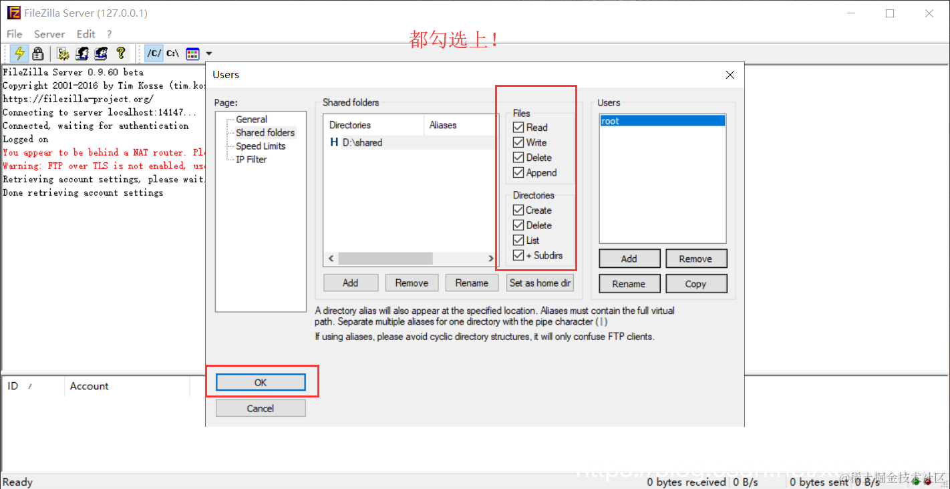Select the /C/ path display toolbar icon
Screen dimensions: 950x489
coord(154,53)
